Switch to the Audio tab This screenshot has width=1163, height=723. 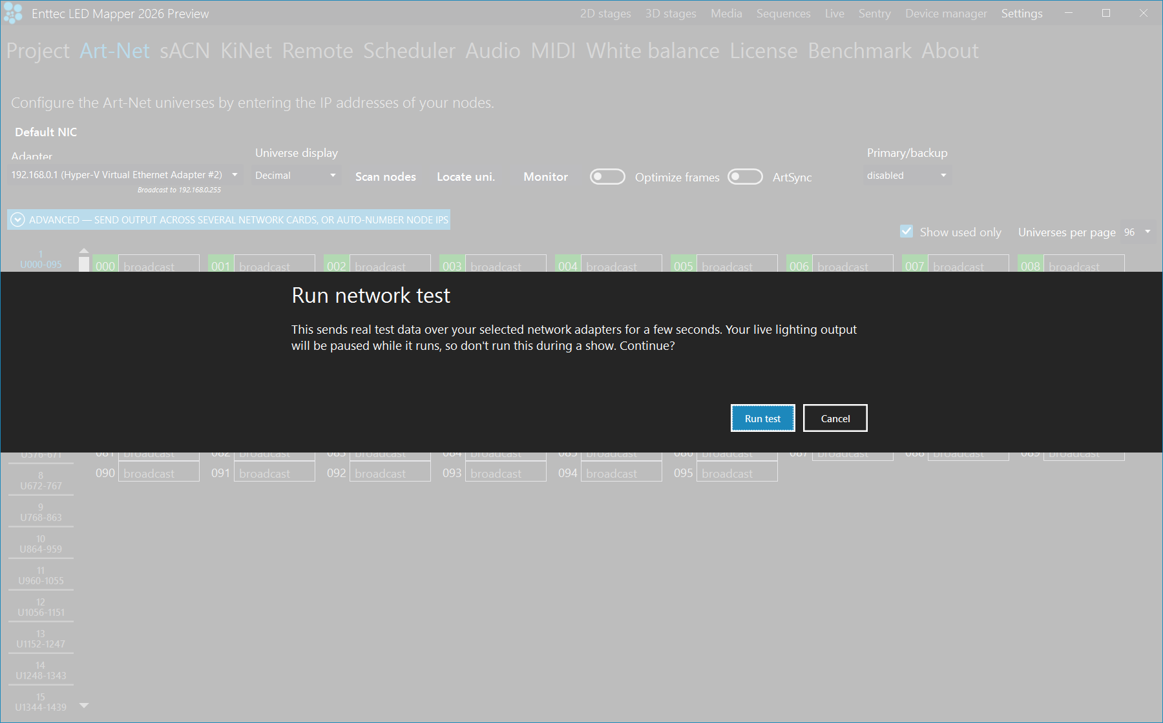tap(493, 51)
